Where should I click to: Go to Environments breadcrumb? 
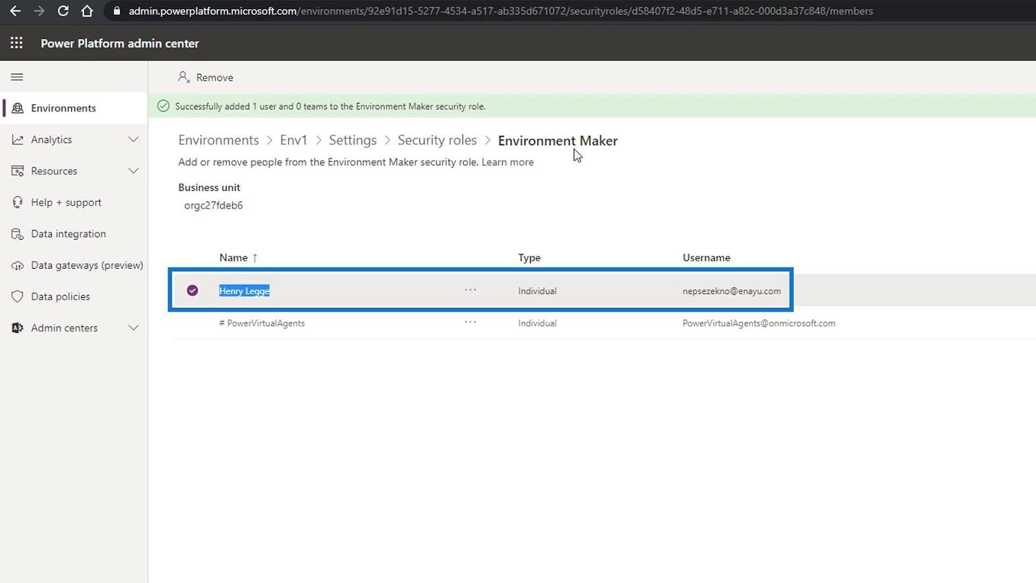pyautogui.click(x=218, y=141)
